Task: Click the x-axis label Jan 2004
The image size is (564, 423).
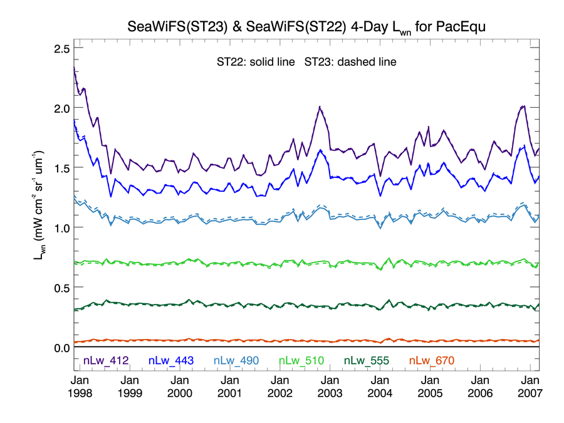Action: tap(380, 387)
